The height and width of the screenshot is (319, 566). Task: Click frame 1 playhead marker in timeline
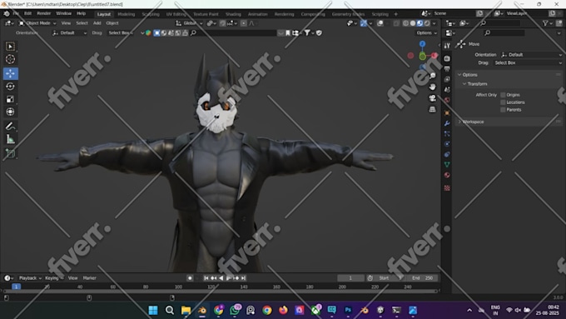pos(16,287)
